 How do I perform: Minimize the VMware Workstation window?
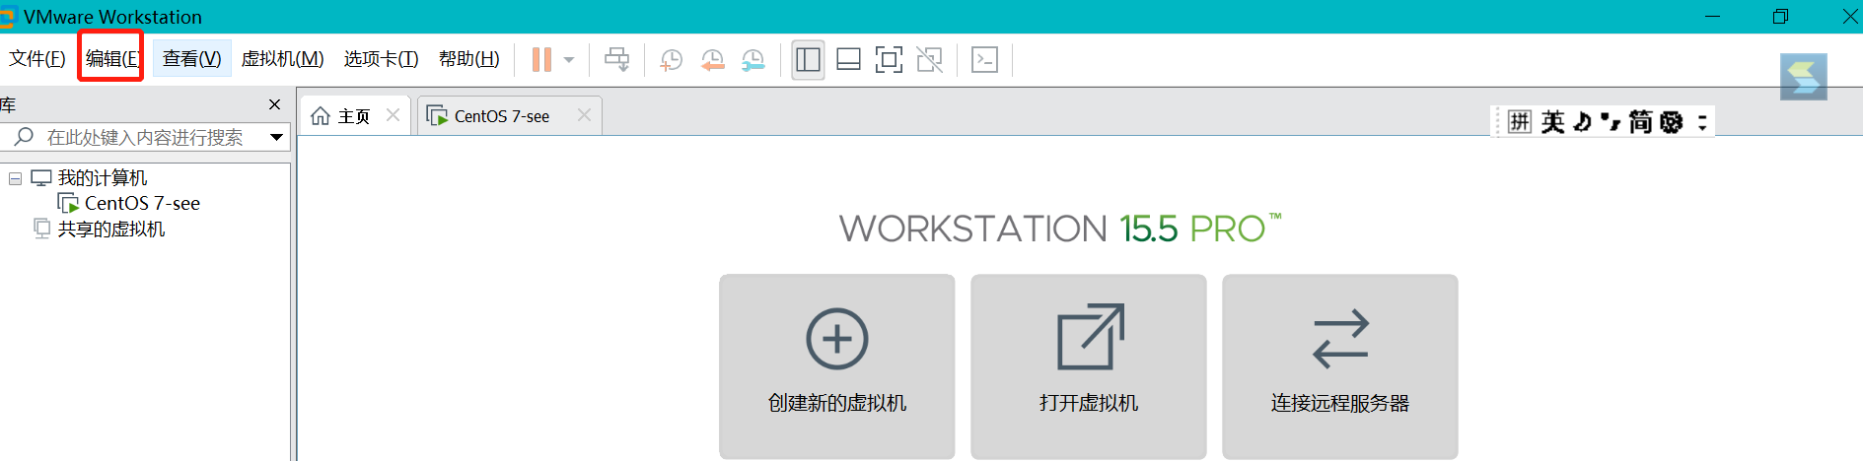click(1713, 17)
